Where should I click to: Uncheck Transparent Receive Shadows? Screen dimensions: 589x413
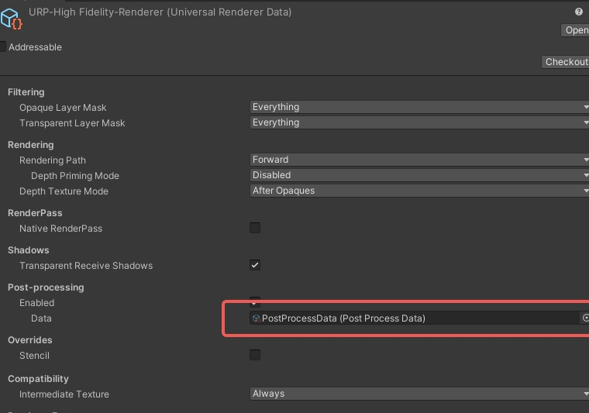(255, 265)
